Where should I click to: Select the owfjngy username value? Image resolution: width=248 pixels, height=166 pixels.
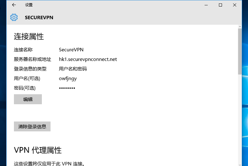(68, 79)
